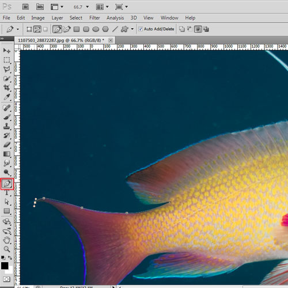Select the Crop tool
This screenshot has height=288, width=288.
click(x=7, y=88)
